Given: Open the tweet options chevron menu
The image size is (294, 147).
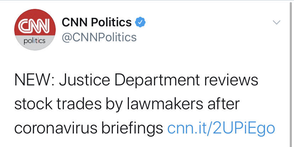Looking at the screenshot, I should [x=276, y=23].
